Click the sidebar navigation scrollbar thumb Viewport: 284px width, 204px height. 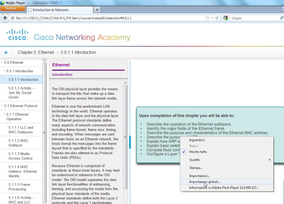[45, 133]
